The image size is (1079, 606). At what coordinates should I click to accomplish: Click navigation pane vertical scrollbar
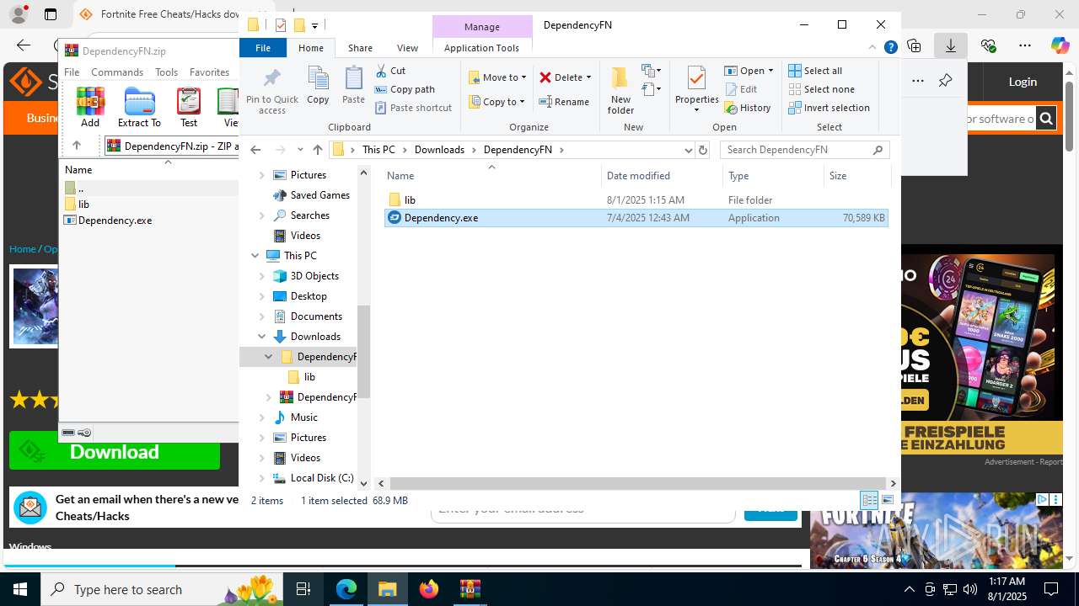(364, 351)
